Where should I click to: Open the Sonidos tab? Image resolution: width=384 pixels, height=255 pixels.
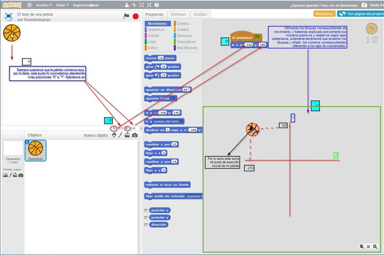200,15
